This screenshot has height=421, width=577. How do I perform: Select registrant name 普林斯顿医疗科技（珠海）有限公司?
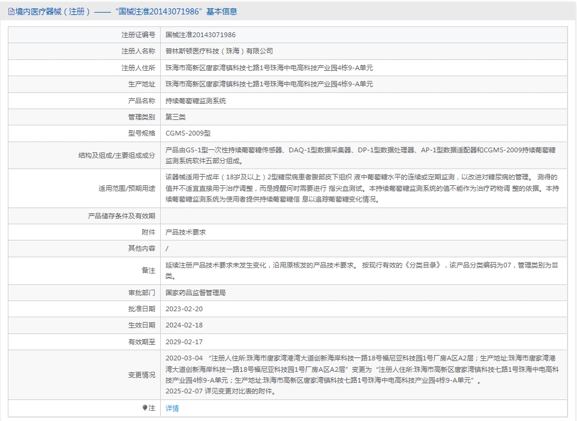coord(220,51)
